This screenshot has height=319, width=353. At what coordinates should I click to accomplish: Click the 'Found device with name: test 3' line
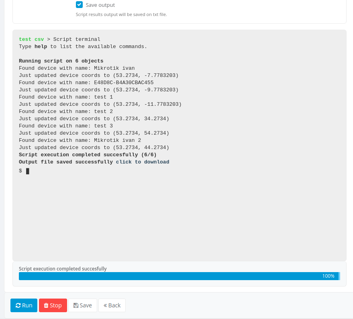click(66, 126)
